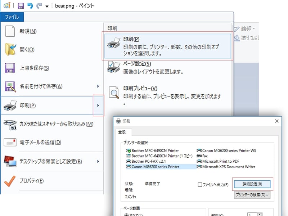Screen dimensions: 288x216
Task: Click the 詳細設定(R) button
Action: coord(252,184)
